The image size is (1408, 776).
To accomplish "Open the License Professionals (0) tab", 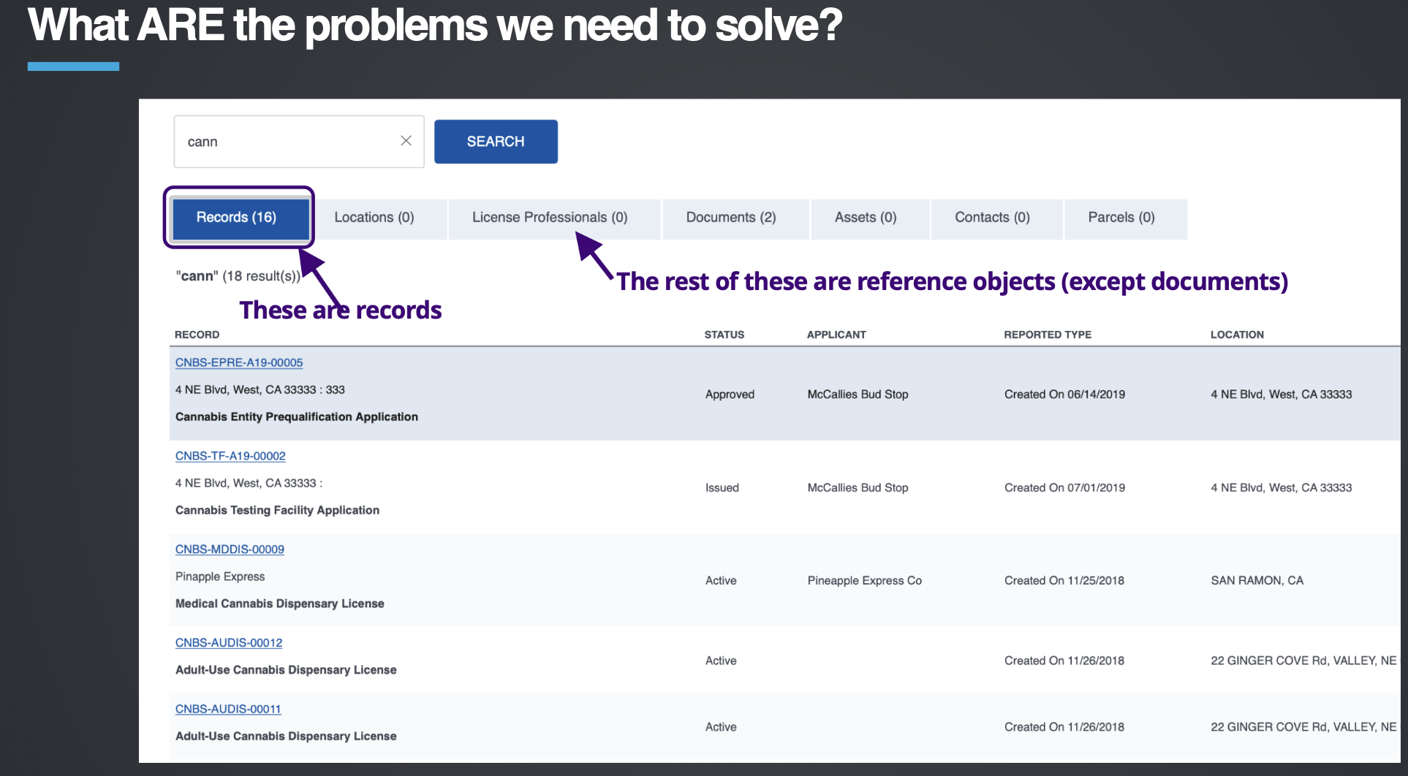I will pyautogui.click(x=550, y=218).
